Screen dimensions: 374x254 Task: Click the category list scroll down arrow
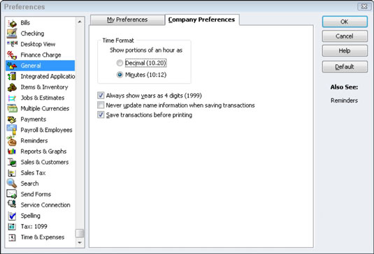coord(80,243)
